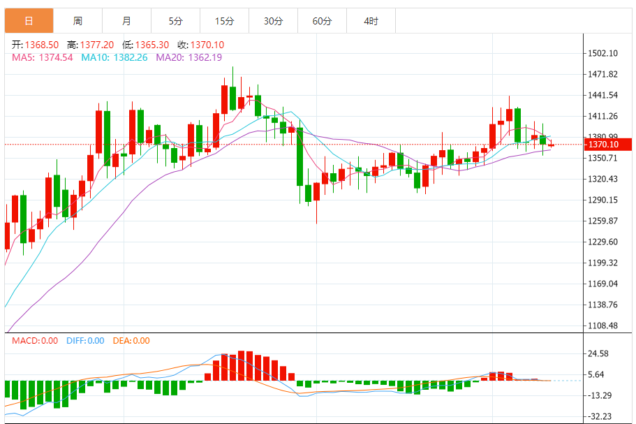Click the 1138.76 price axis label
636x424 pixels.
click(x=602, y=305)
